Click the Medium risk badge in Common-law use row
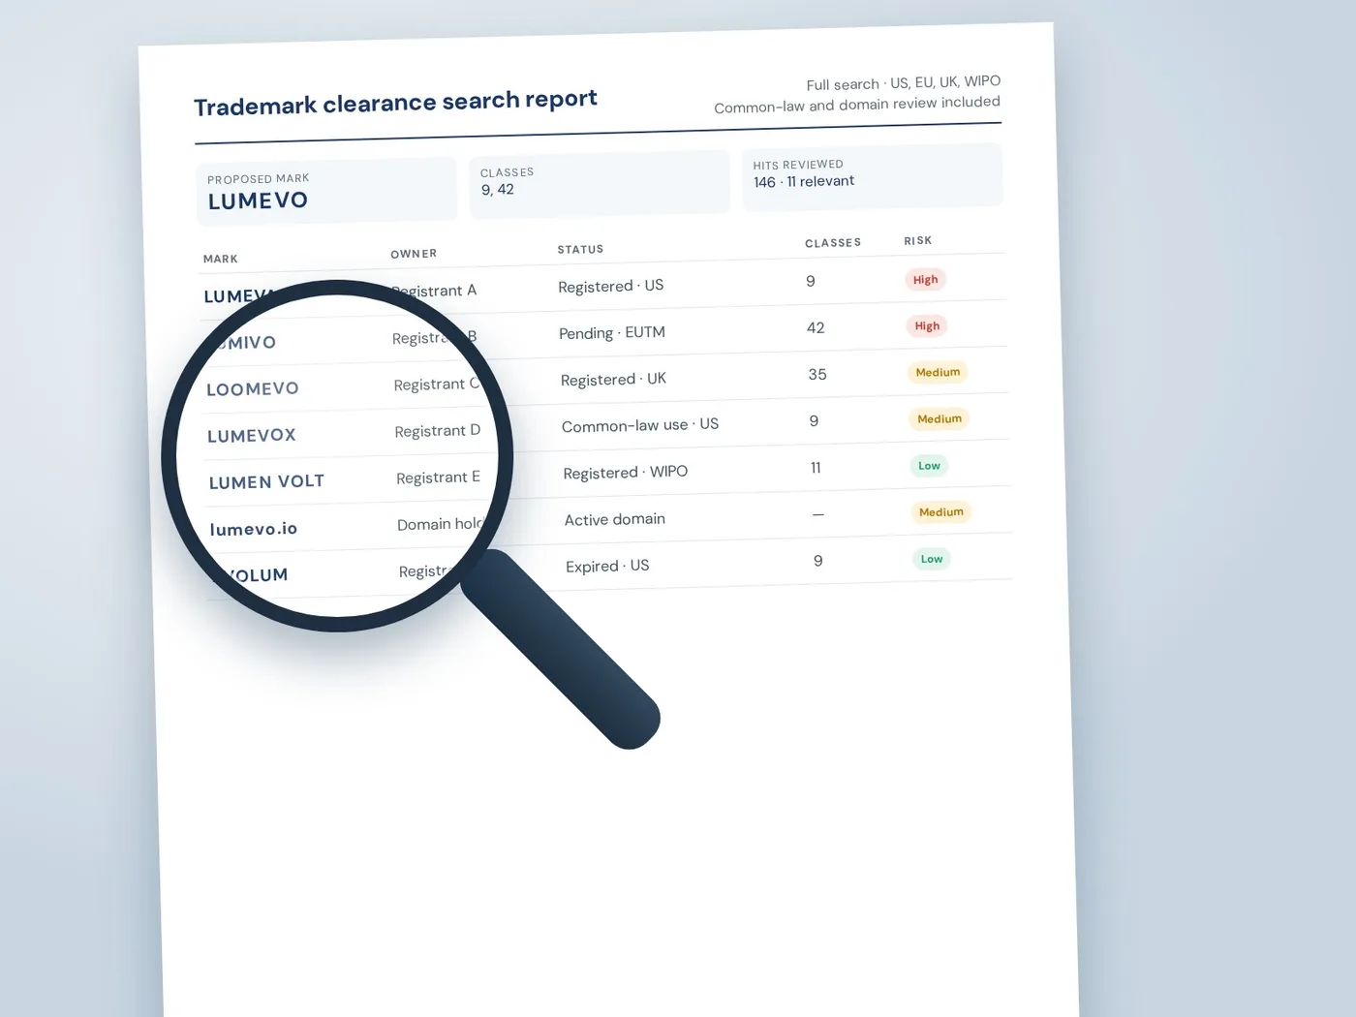 (x=940, y=418)
